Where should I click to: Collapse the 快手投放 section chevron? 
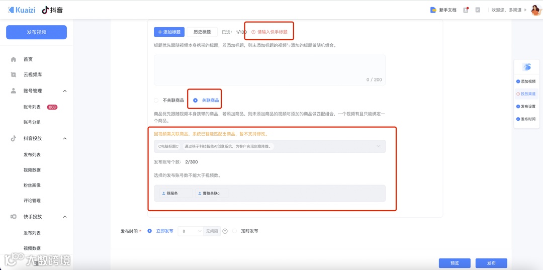65,217
